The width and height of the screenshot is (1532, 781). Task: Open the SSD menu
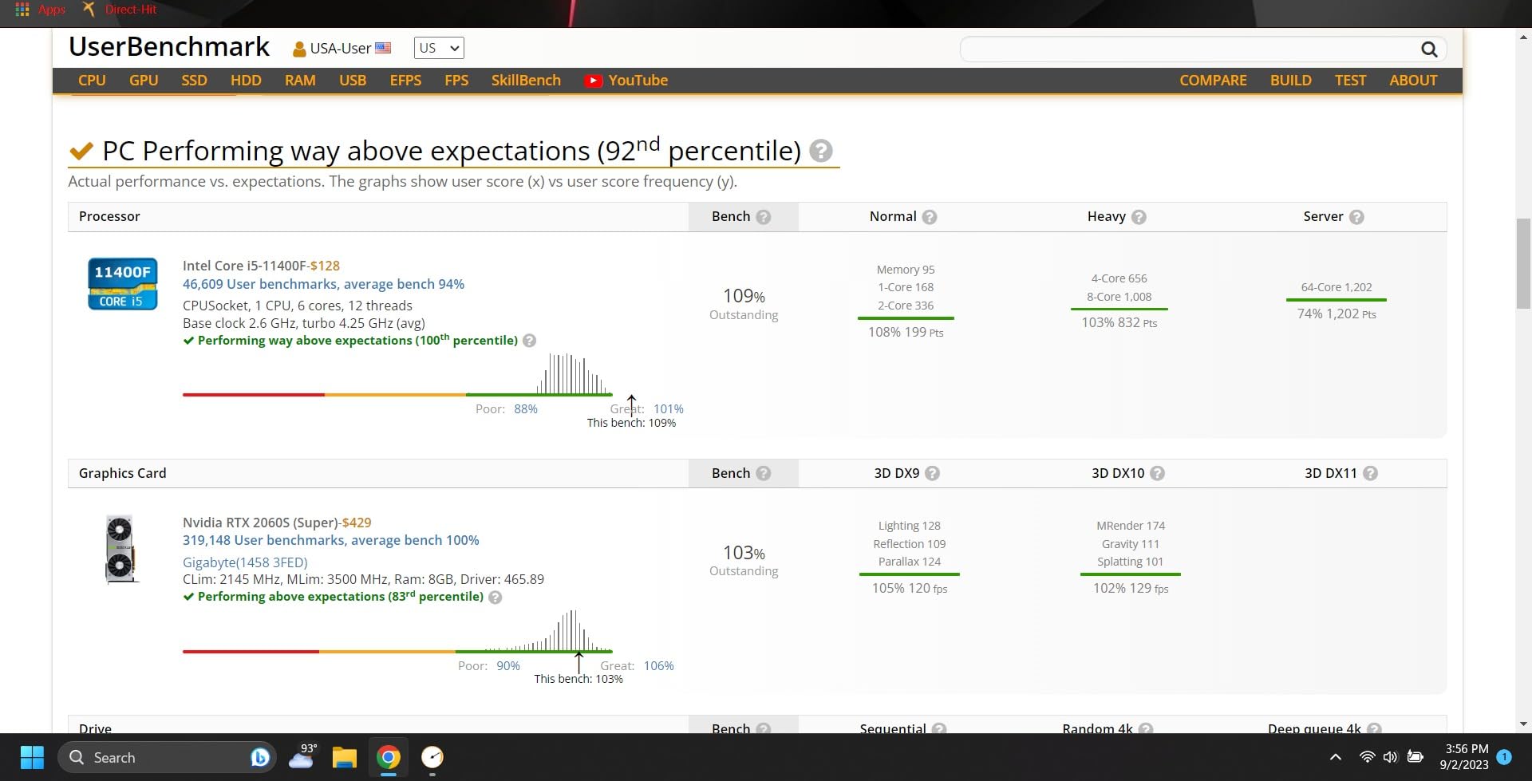click(x=194, y=81)
